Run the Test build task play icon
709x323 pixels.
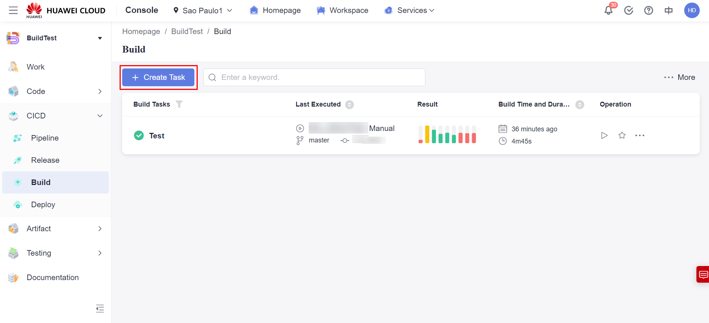pos(604,135)
